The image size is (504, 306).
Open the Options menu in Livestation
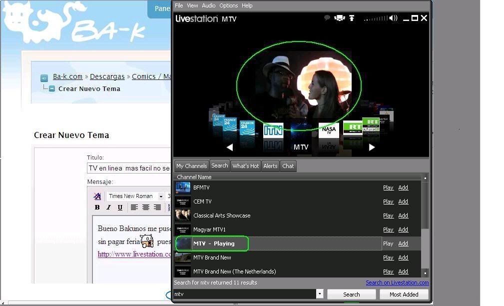point(229,5)
